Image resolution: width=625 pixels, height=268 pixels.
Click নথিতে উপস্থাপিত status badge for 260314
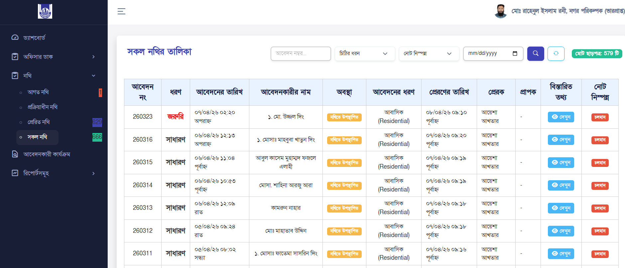click(x=344, y=186)
